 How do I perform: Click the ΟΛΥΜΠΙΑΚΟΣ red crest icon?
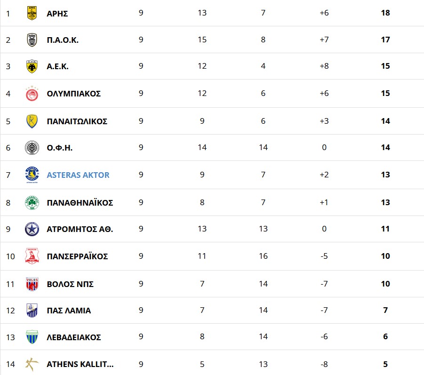coord(32,94)
